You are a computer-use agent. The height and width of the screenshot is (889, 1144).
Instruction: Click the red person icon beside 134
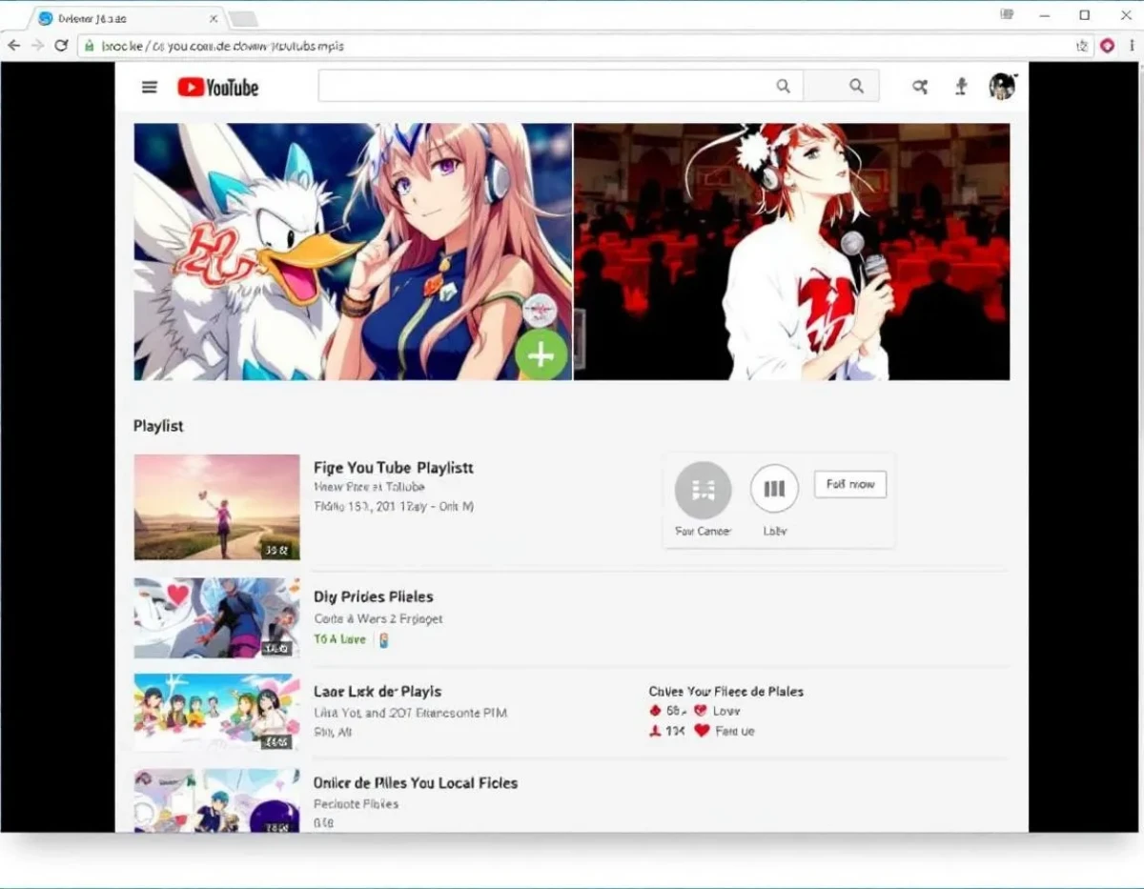(x=655, y=731)
